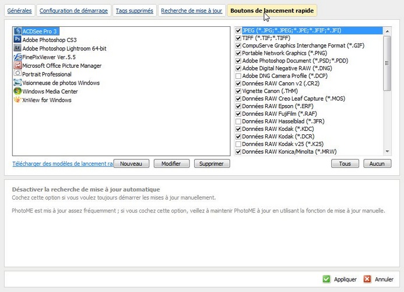This screenshot has width=404, height=292.
Task: Click the XnView for Windows icon
Action: (17, 100)
